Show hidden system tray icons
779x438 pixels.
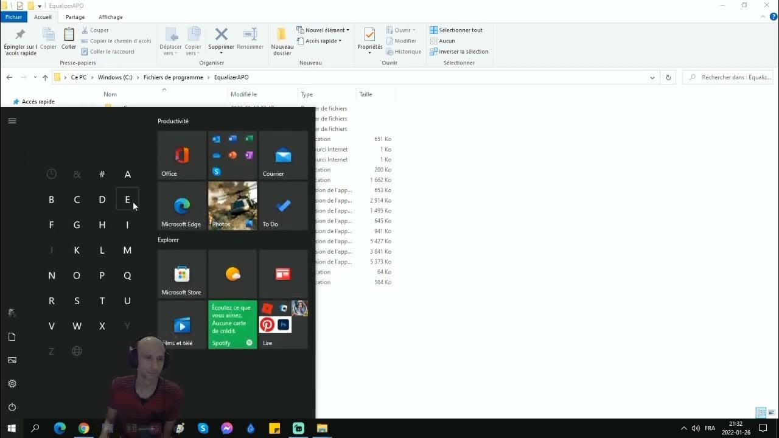(683, 428)
